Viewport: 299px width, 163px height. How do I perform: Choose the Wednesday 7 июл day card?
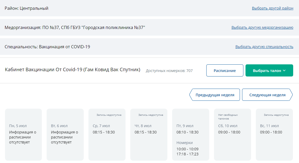[x=107, y=135]
